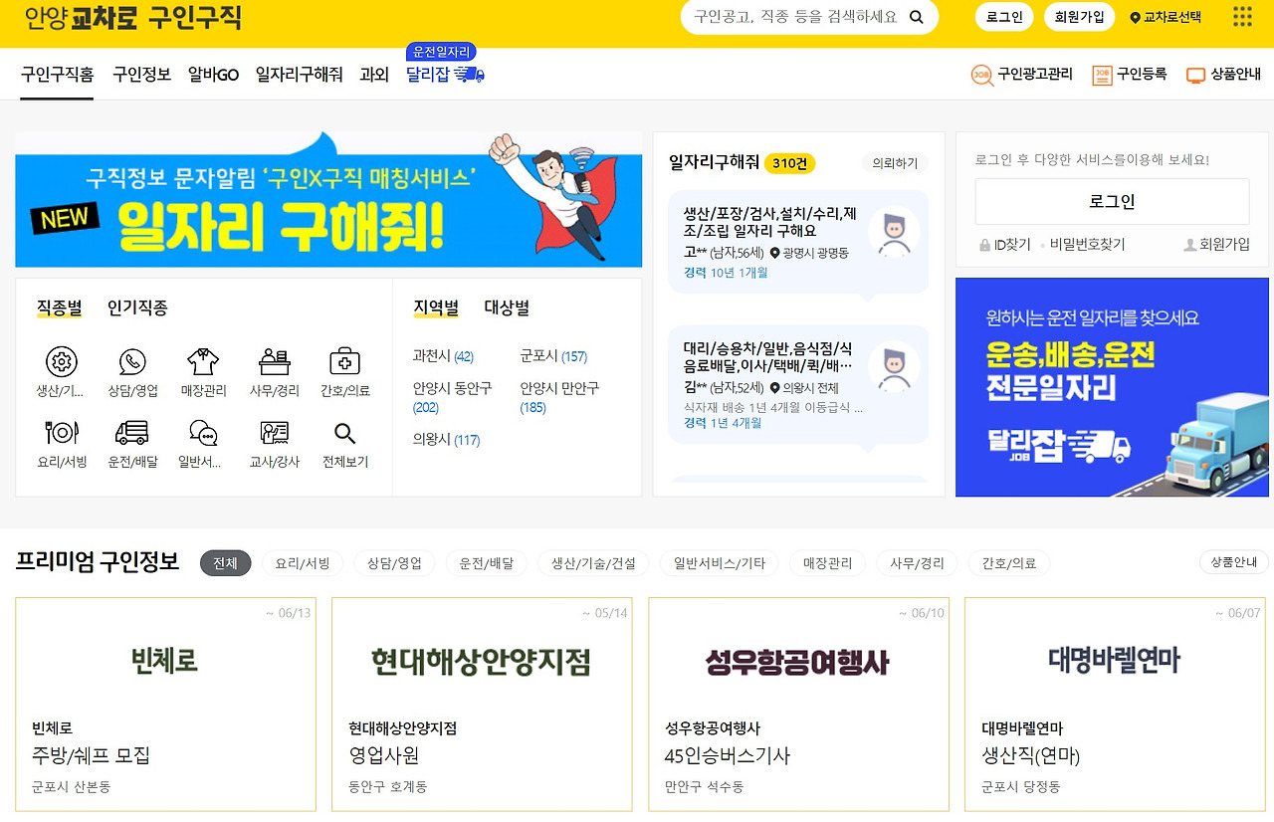This screenshot has height=822, width=1274.
Task: Click the 달리잡 truck icon in nav
Action: pyautogui.click(x=469, y=75)
